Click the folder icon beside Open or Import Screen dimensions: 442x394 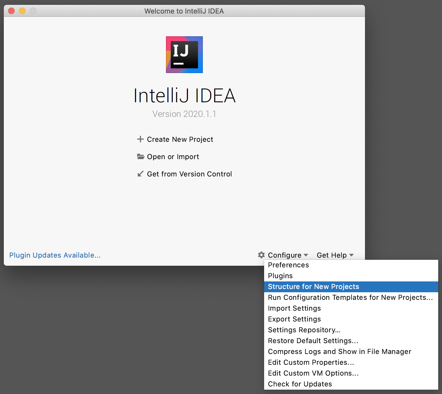pos(140,157)
